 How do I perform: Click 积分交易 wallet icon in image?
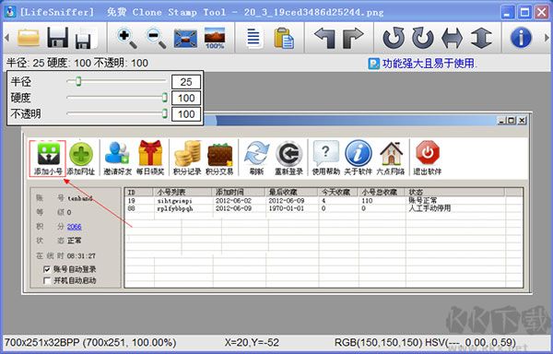tap(219, 159)
